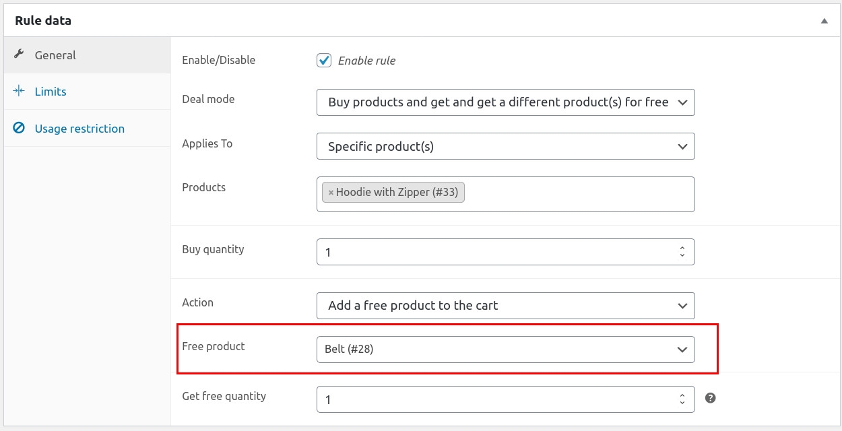Open the Free product Belt dropdown
This screenshot has height=431, width=842.
pyautogui.click(x=505, y=349)
